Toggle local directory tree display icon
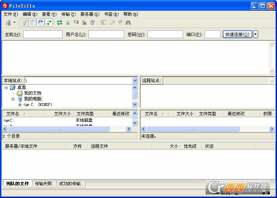This screenshot has width=277, height=198. click(x=32, y=22)
